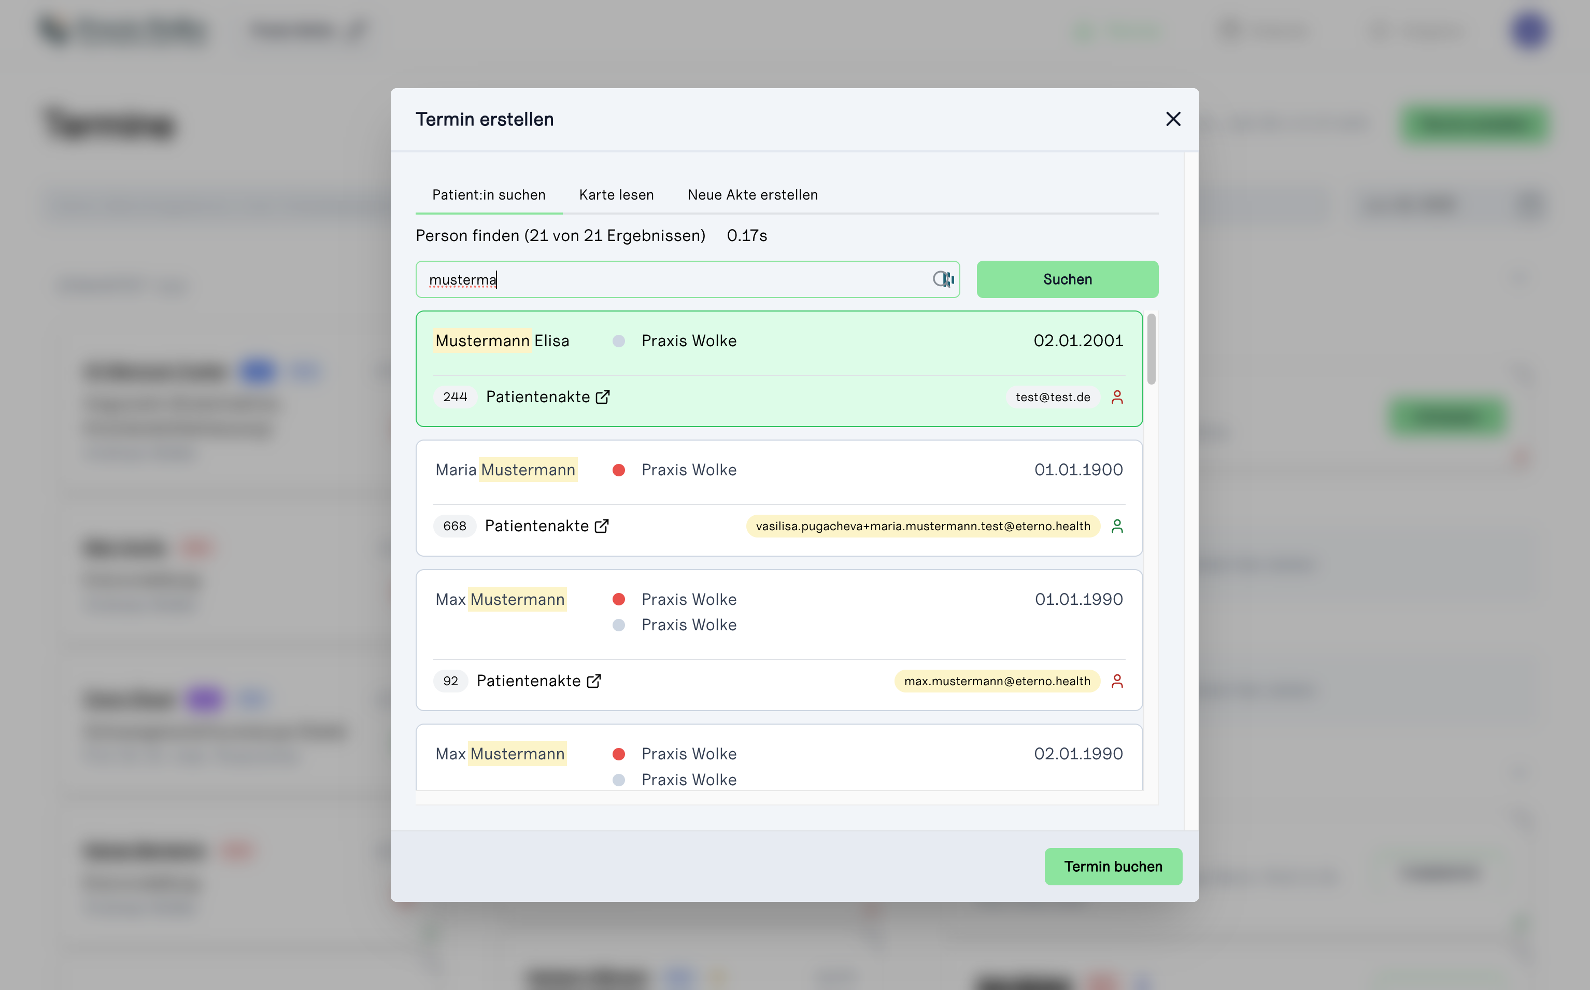
Task: Close the Termin erstellen dialog
Action: coord(1173,119)
